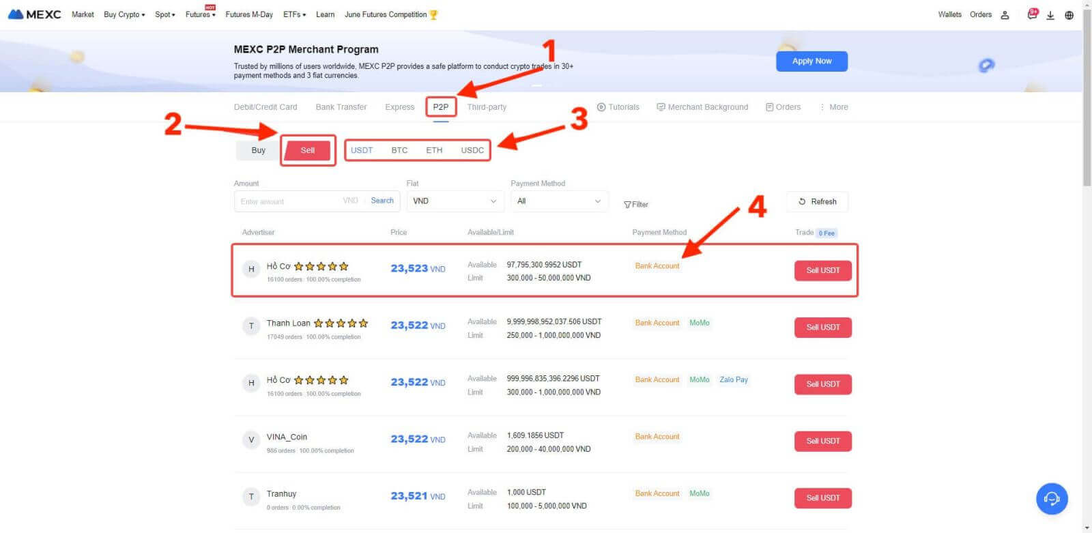Click the 0 Fee badge
Image resolution: width=1092 pixels, height=533 pixels.
(827, 233)
